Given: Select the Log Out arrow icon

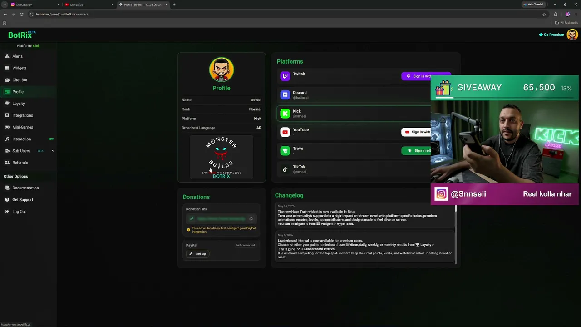Looking at the screenshot, I should coord(7,212).
